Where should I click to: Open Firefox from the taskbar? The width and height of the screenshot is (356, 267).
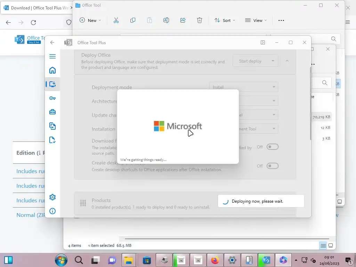[215, 260]
